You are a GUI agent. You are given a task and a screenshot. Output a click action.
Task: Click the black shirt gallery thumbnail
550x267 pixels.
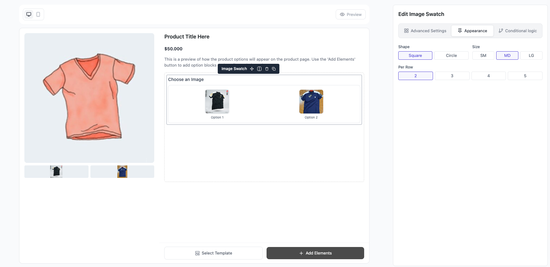(56, 172)
